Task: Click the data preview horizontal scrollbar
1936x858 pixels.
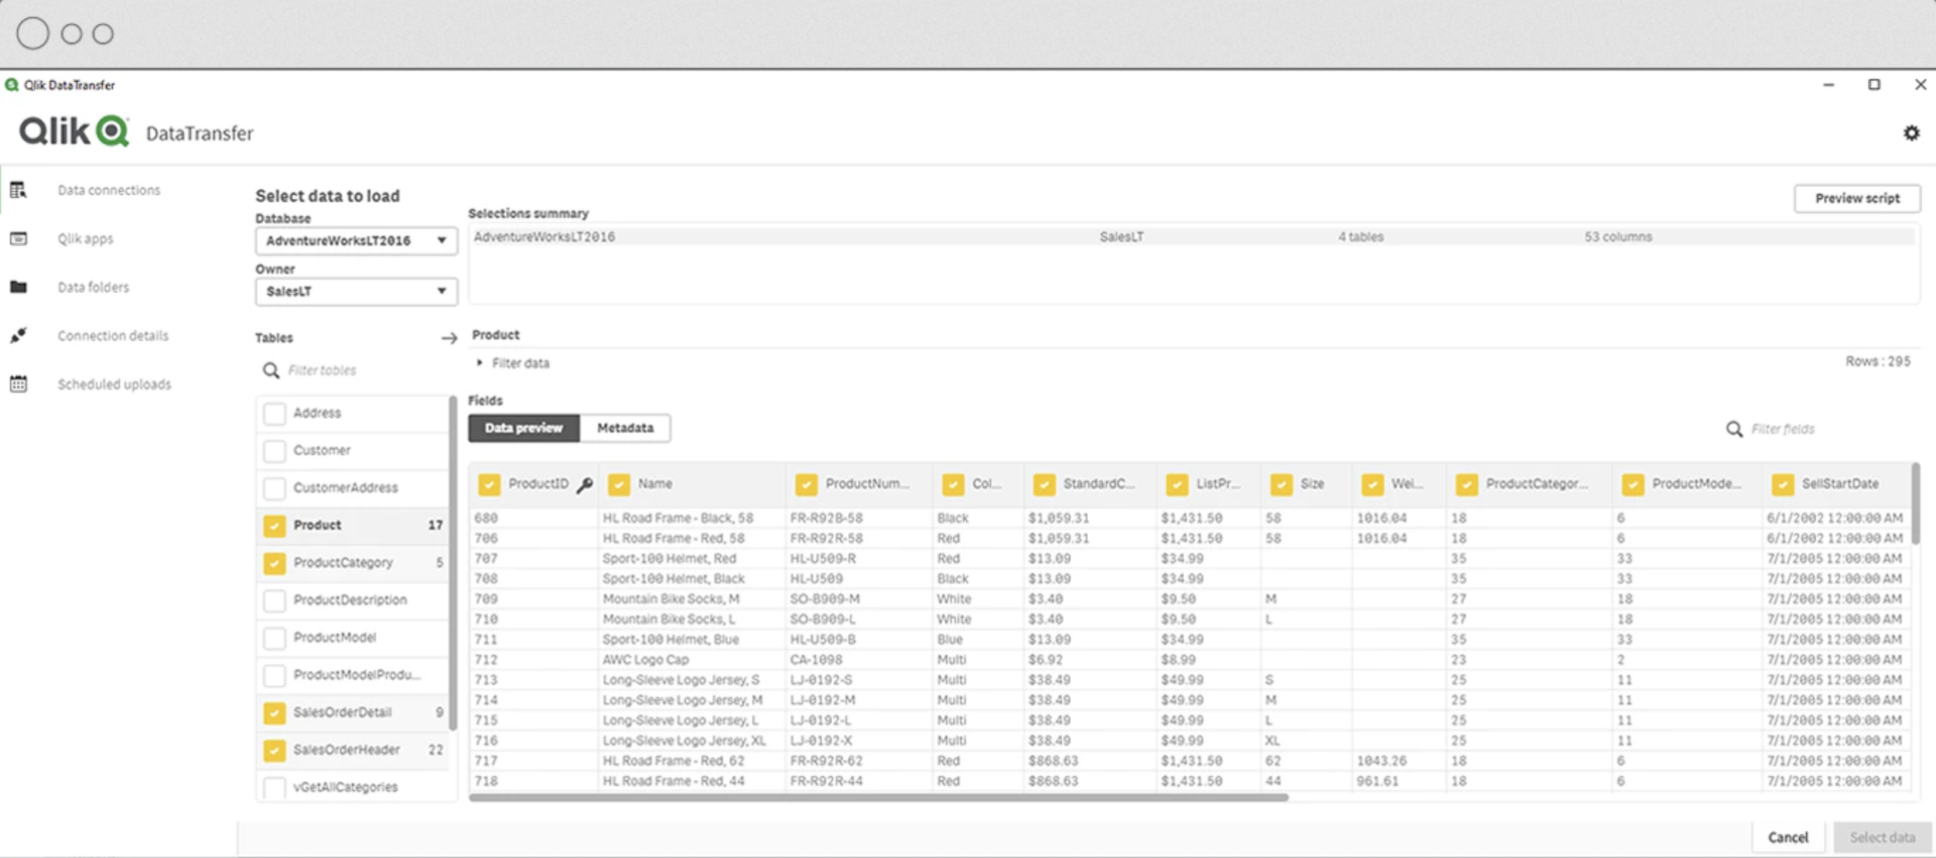Action: 877,798
